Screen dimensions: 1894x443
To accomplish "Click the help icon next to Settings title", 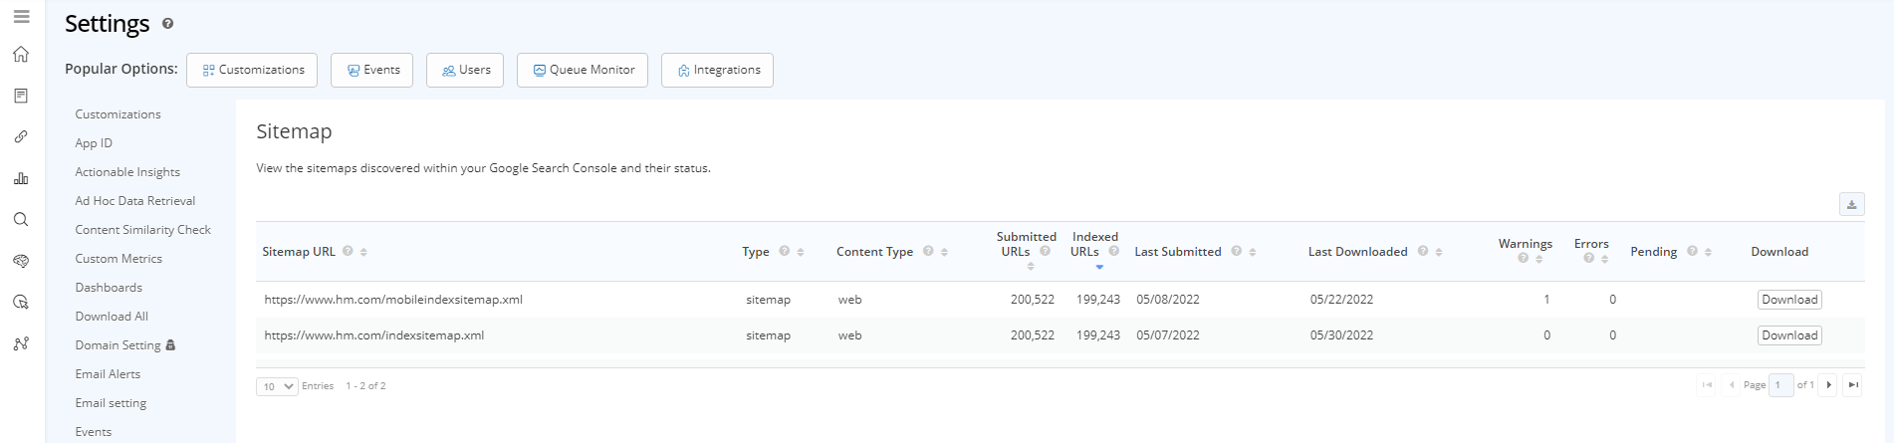I will click(x=167, y=24).
